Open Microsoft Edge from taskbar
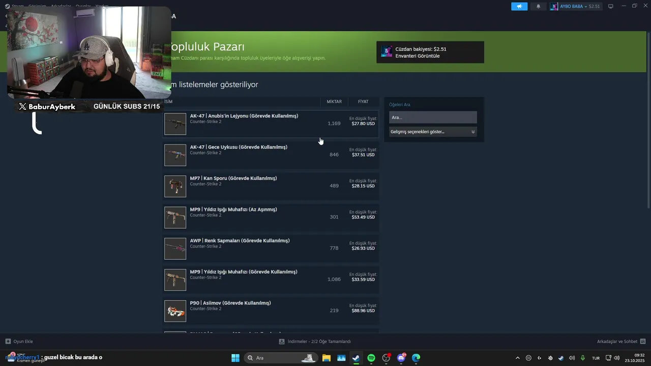 416,358
